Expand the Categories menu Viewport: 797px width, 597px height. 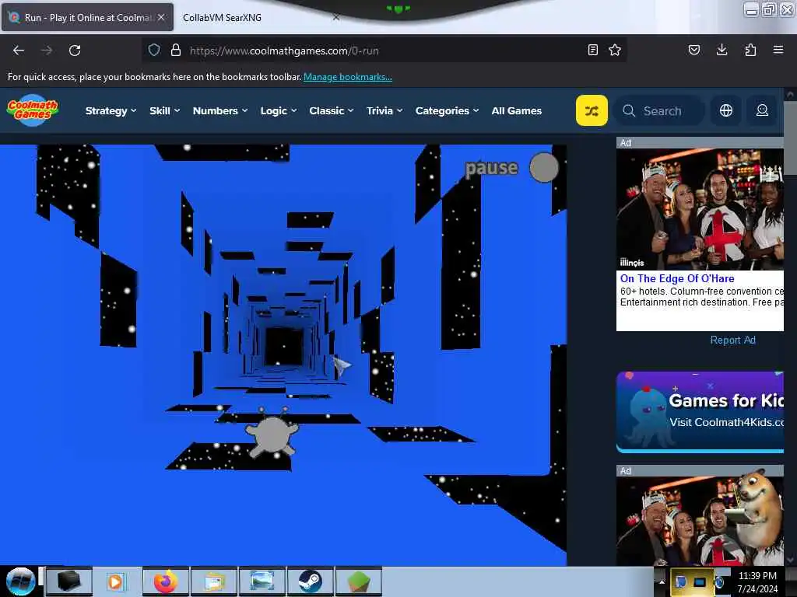pyautogui.click(x=447, y=110)
